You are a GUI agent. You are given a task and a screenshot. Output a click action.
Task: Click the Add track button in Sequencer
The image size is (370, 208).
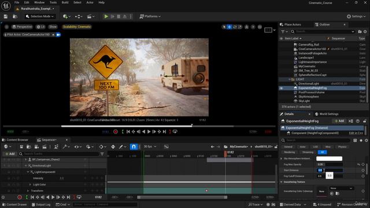[x=10, y=154]
